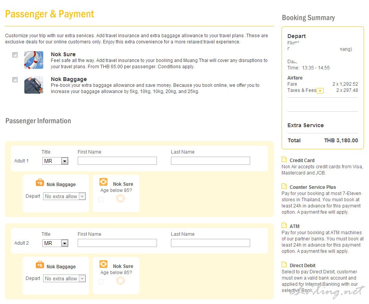Click Adult 1 orange Nok Sure icon
Viewport: 369px width, 304px height.
pyautogui.click(x=103, y=182)
